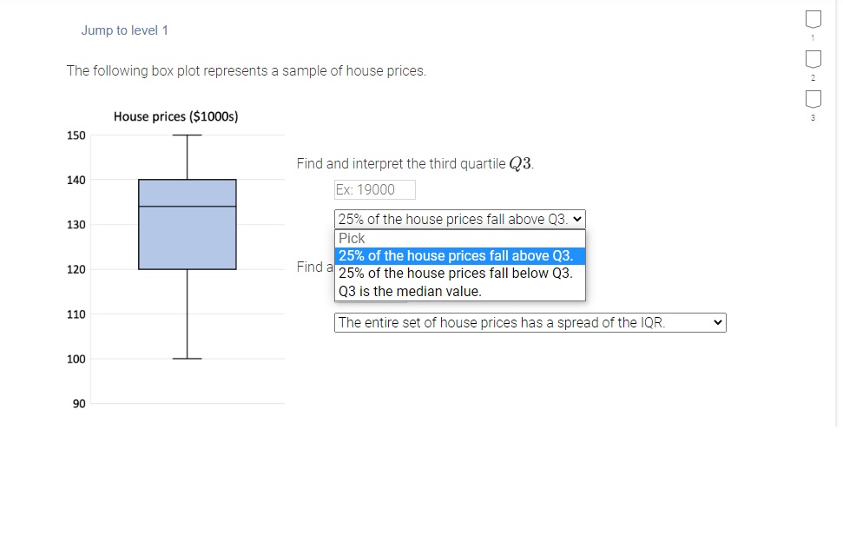Click the 'Jump to level 1' link

(125, 30)
